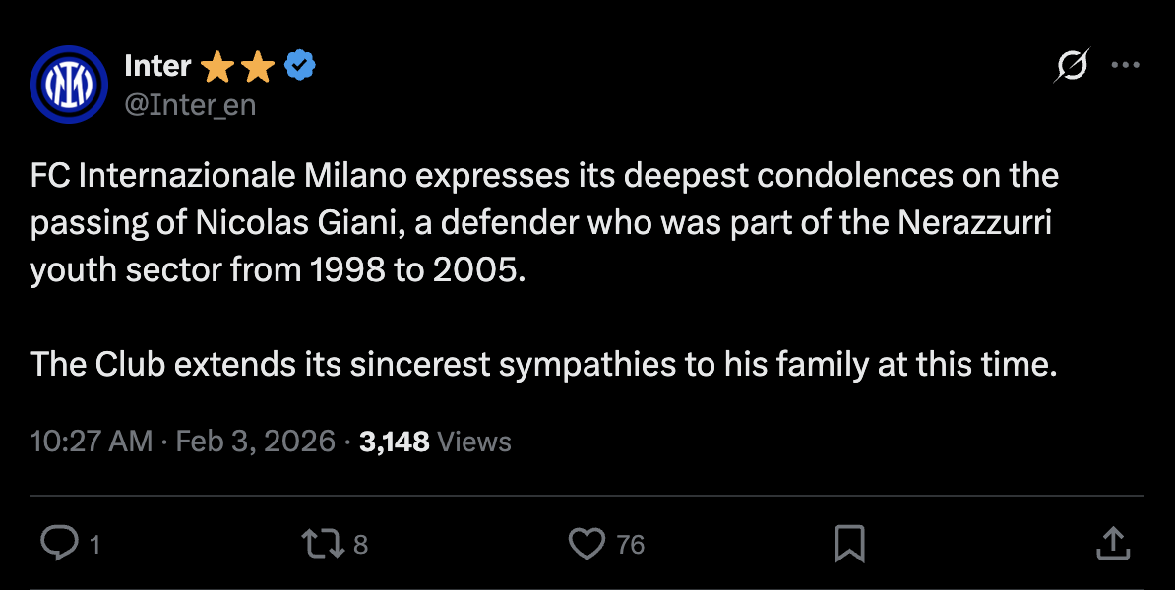The width and height of the screenshot is (1175, 590).
Task: Click the sentence starting 'The Club extends'
Action: (543, 365)
